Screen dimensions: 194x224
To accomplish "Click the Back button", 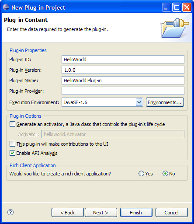I will [x=68, y=213].
